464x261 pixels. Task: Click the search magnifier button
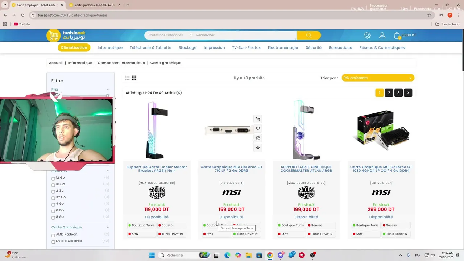(x=308, y=35)
